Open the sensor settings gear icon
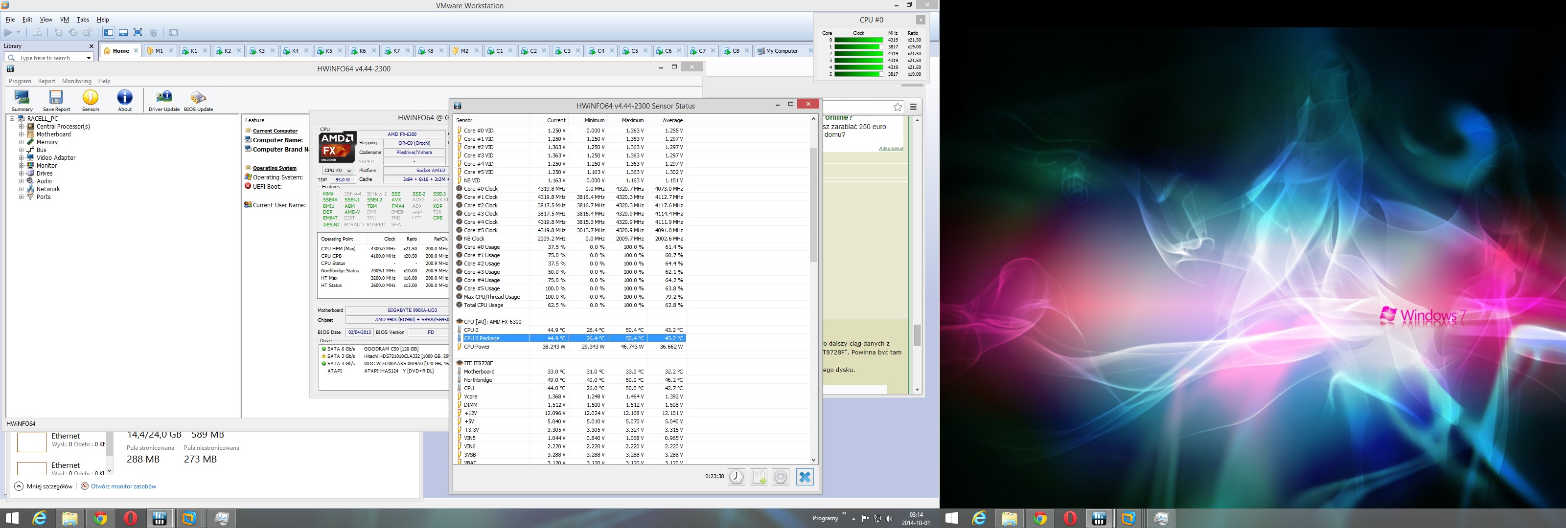1566x528 pixels. coord(781,477)
